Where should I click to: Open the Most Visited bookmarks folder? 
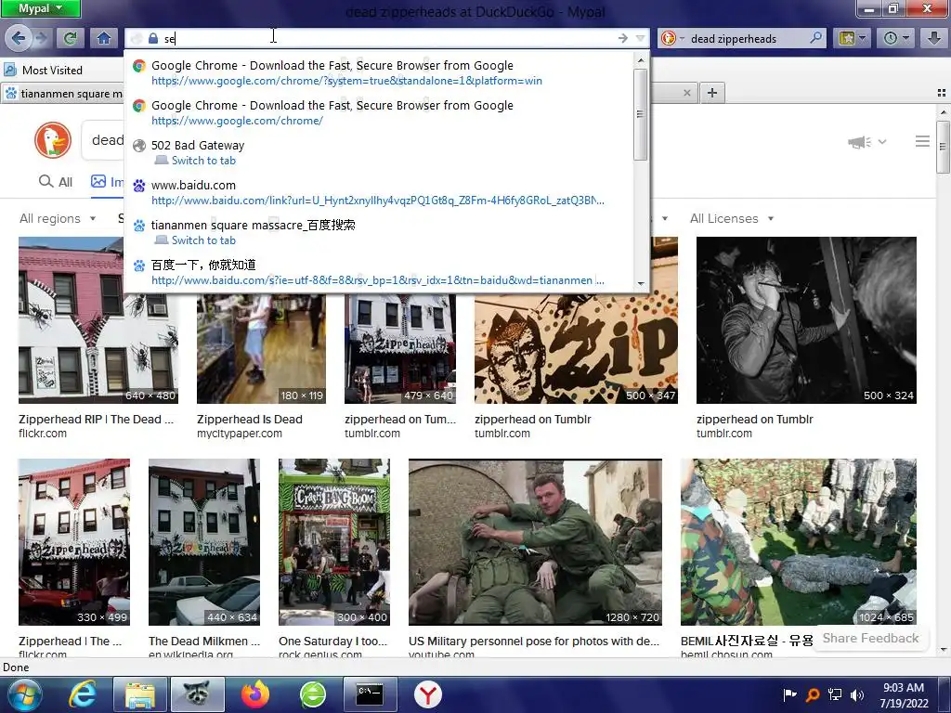(x=43, y=71)
